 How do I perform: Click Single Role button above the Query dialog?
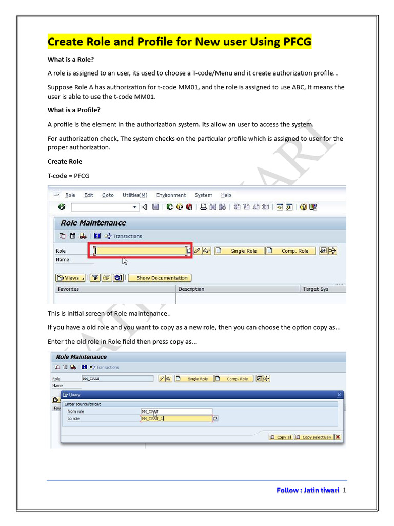(x=194, y=379)
